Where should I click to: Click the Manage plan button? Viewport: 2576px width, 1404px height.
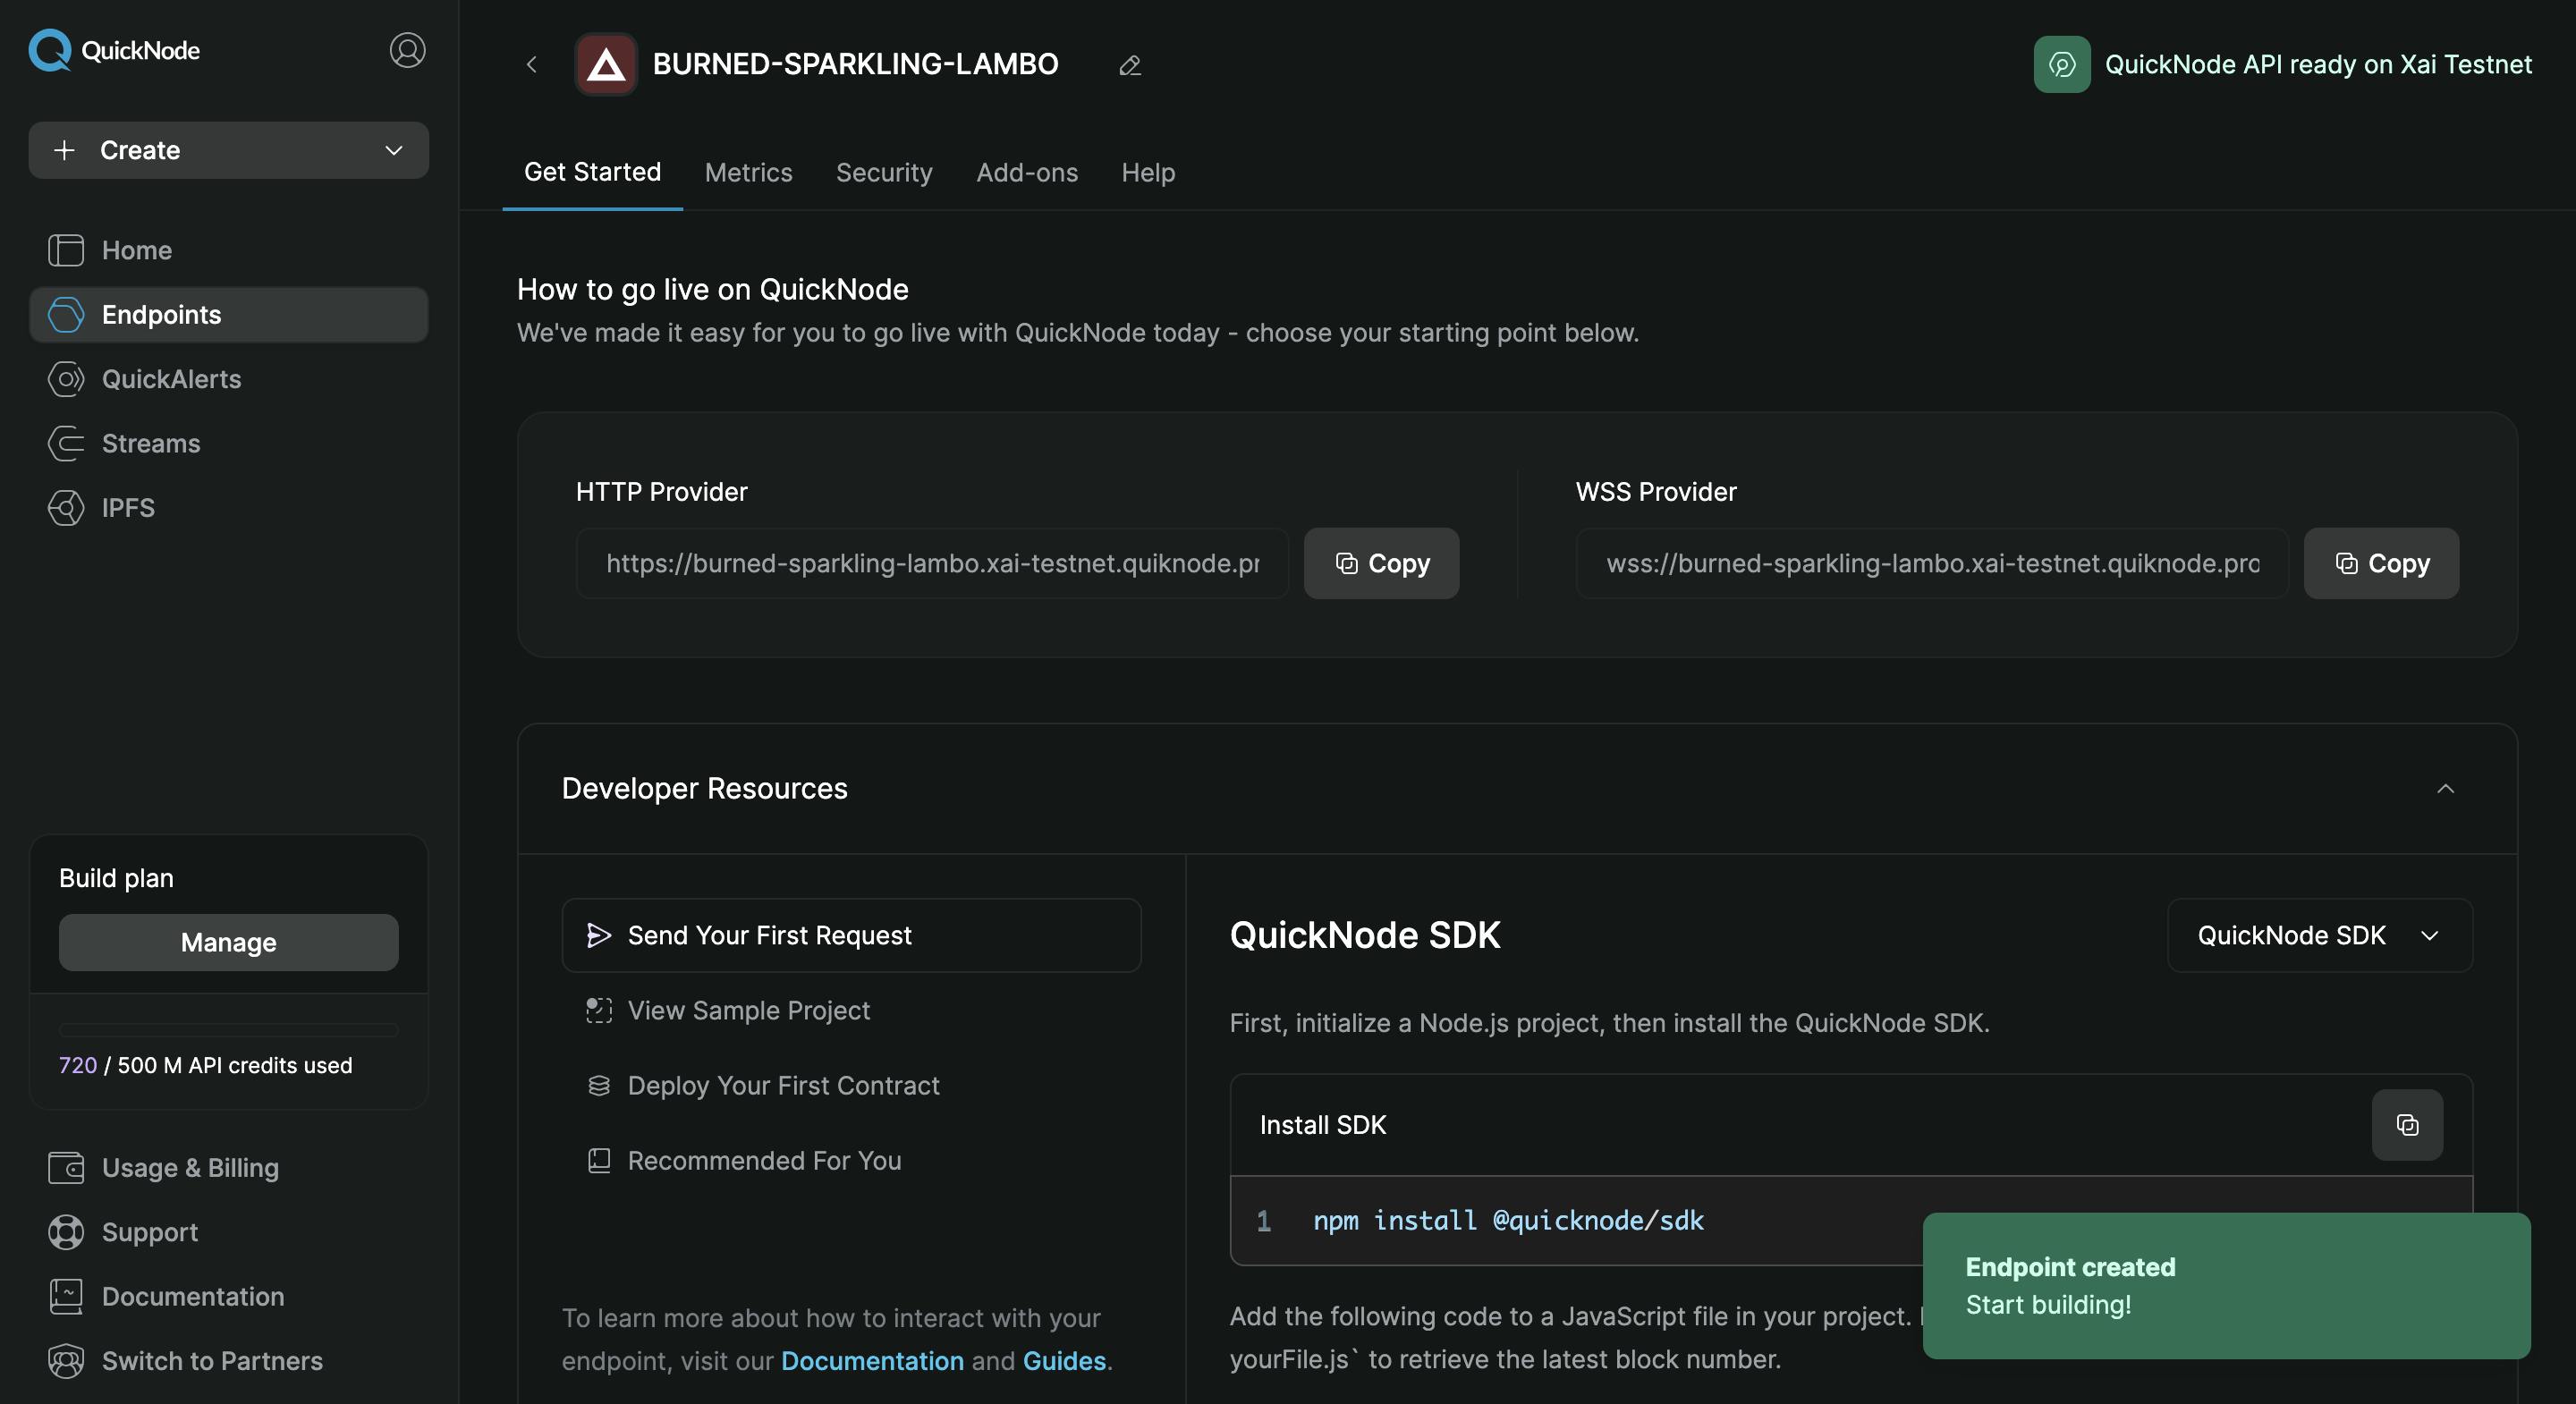click(x=229, y=942)
